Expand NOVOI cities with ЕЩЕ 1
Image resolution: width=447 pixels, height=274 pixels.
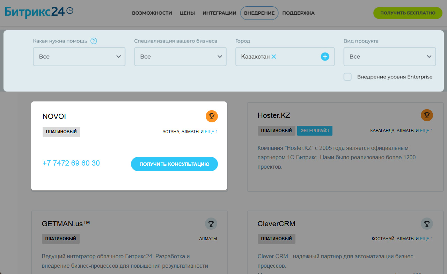pos(211,132)
